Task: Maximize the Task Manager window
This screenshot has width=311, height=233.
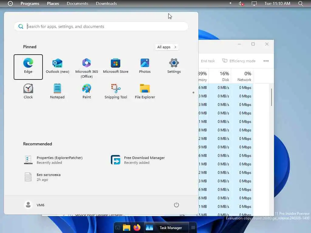Action: (x=253, y=44)
